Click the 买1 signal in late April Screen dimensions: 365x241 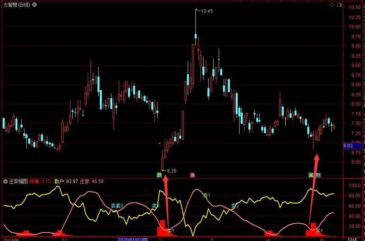(319, 231)
